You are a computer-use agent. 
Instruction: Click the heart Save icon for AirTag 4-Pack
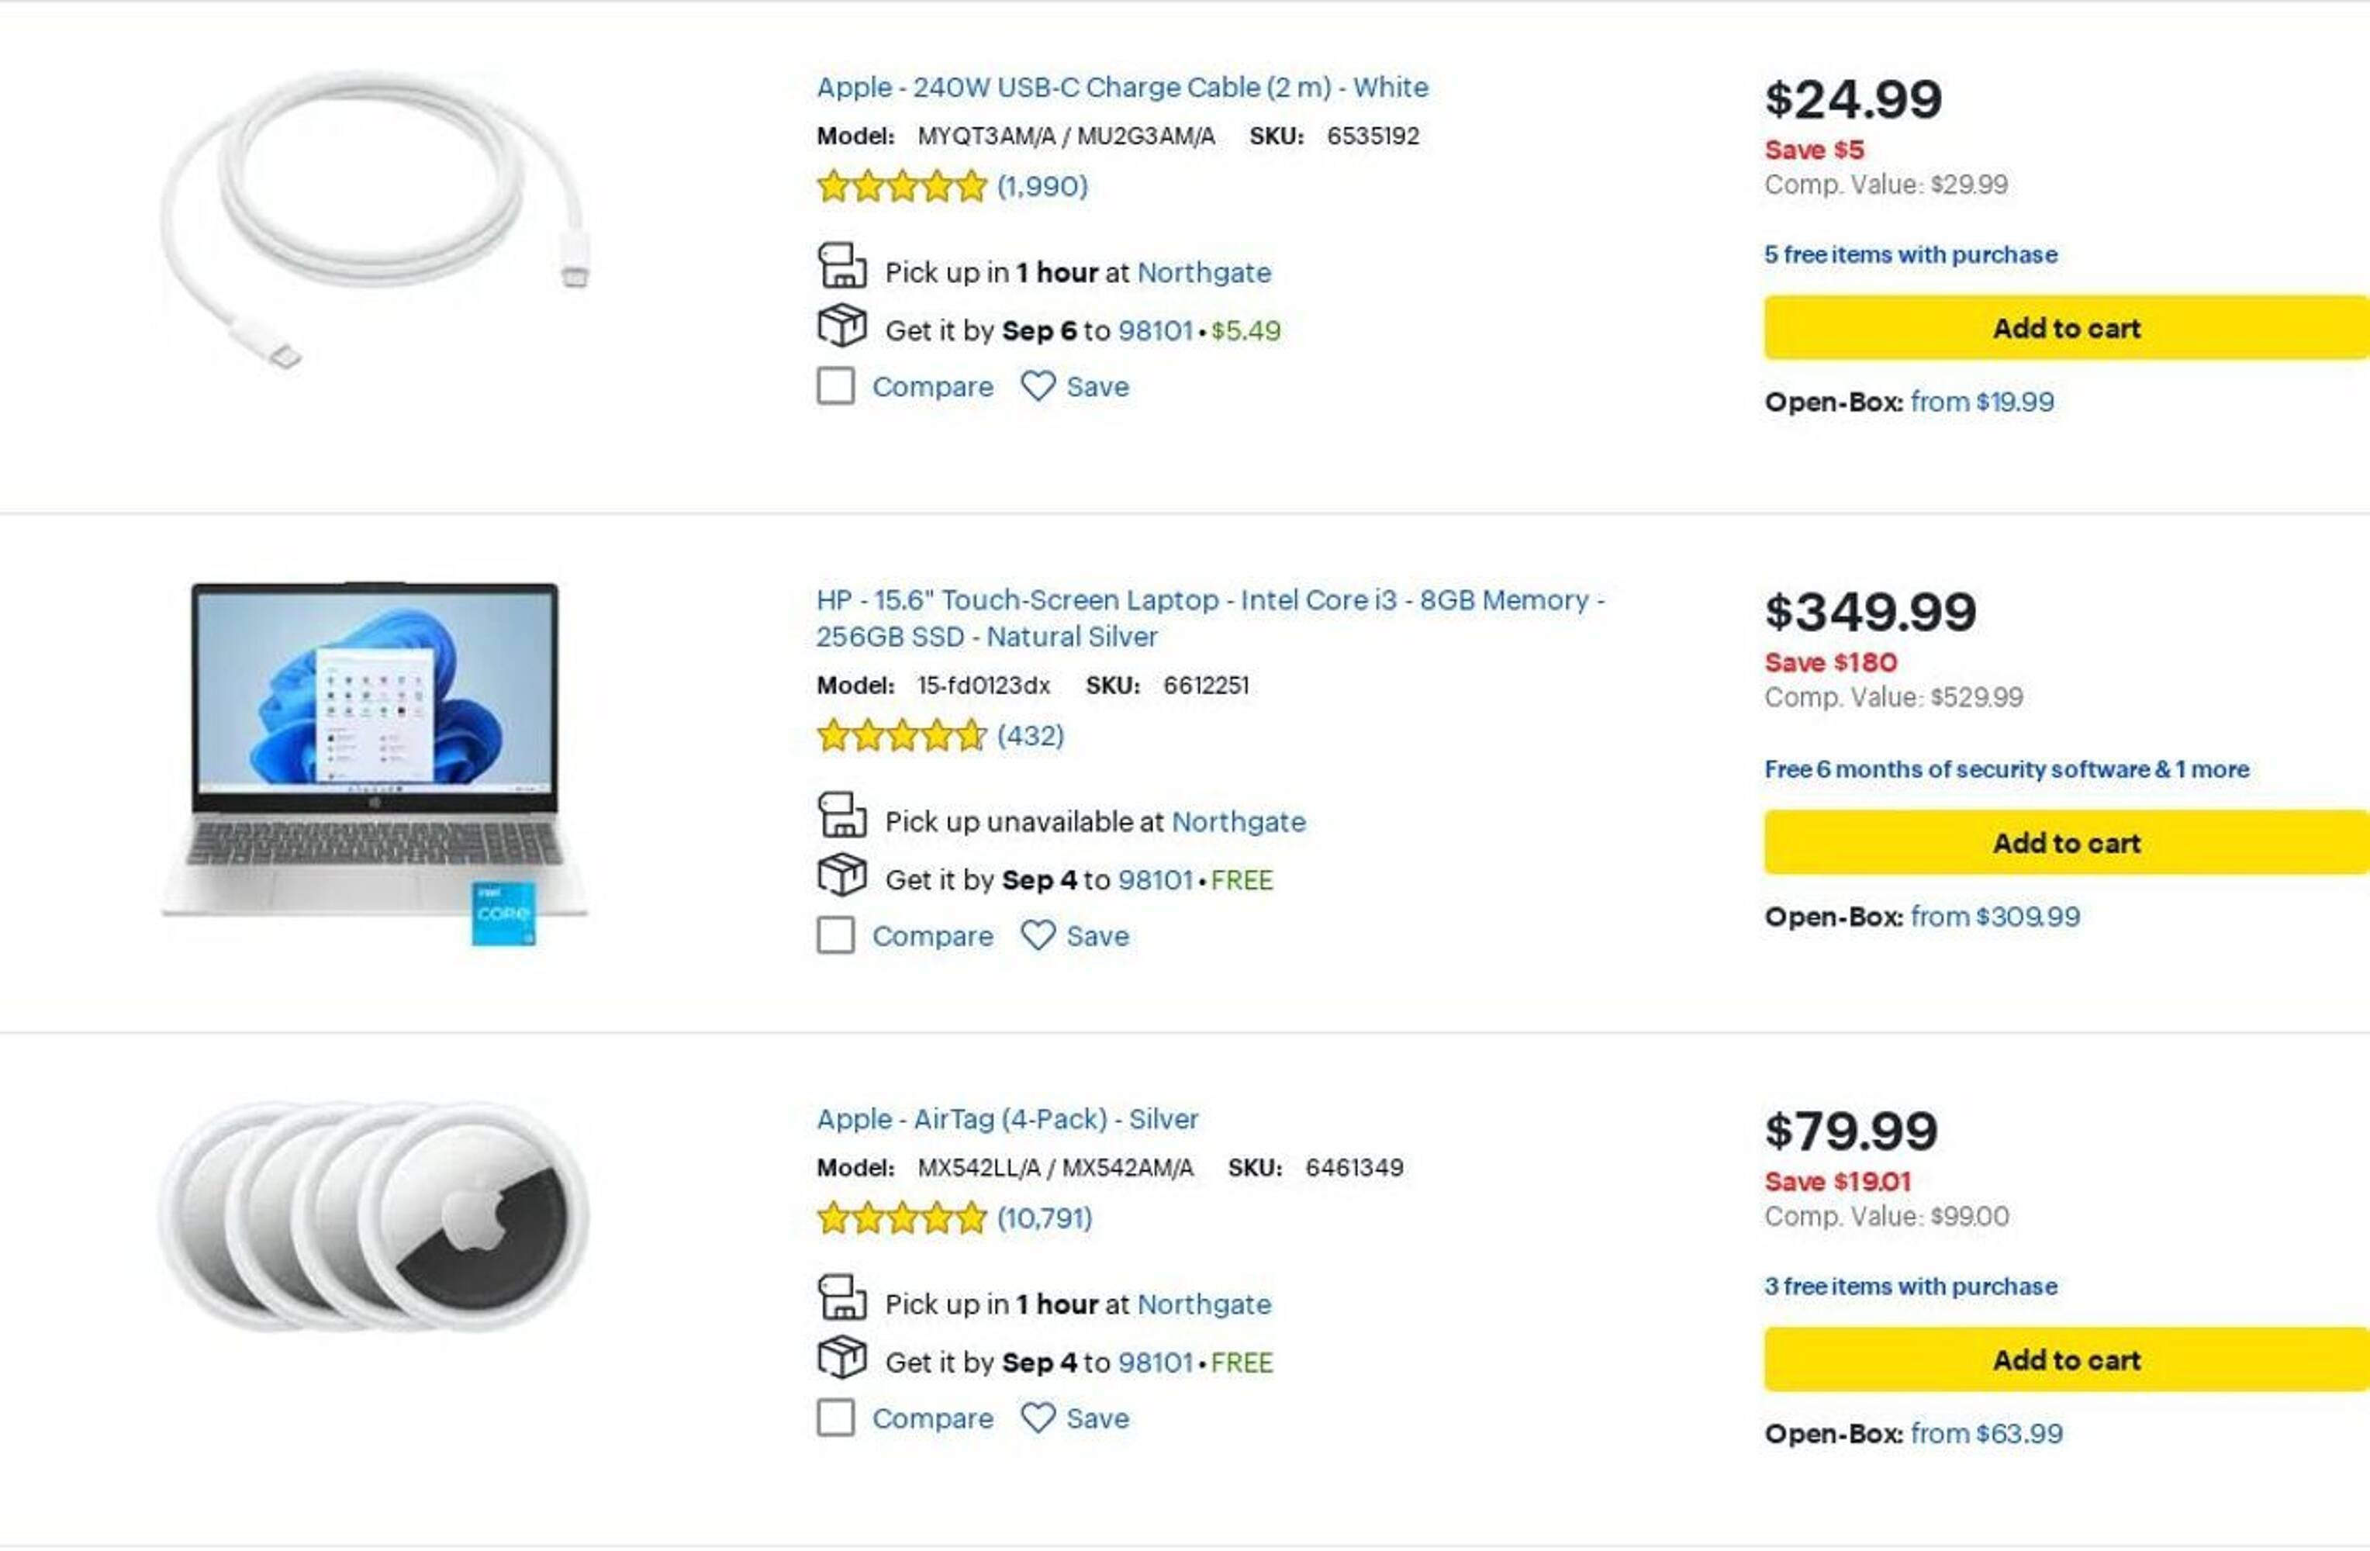[x=1038, y=1418]
